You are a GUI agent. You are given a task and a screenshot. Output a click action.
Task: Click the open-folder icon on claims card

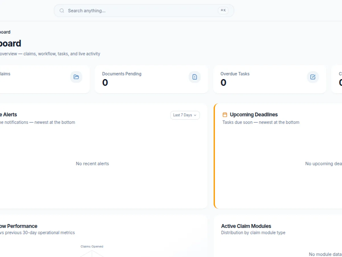[76, 77]
